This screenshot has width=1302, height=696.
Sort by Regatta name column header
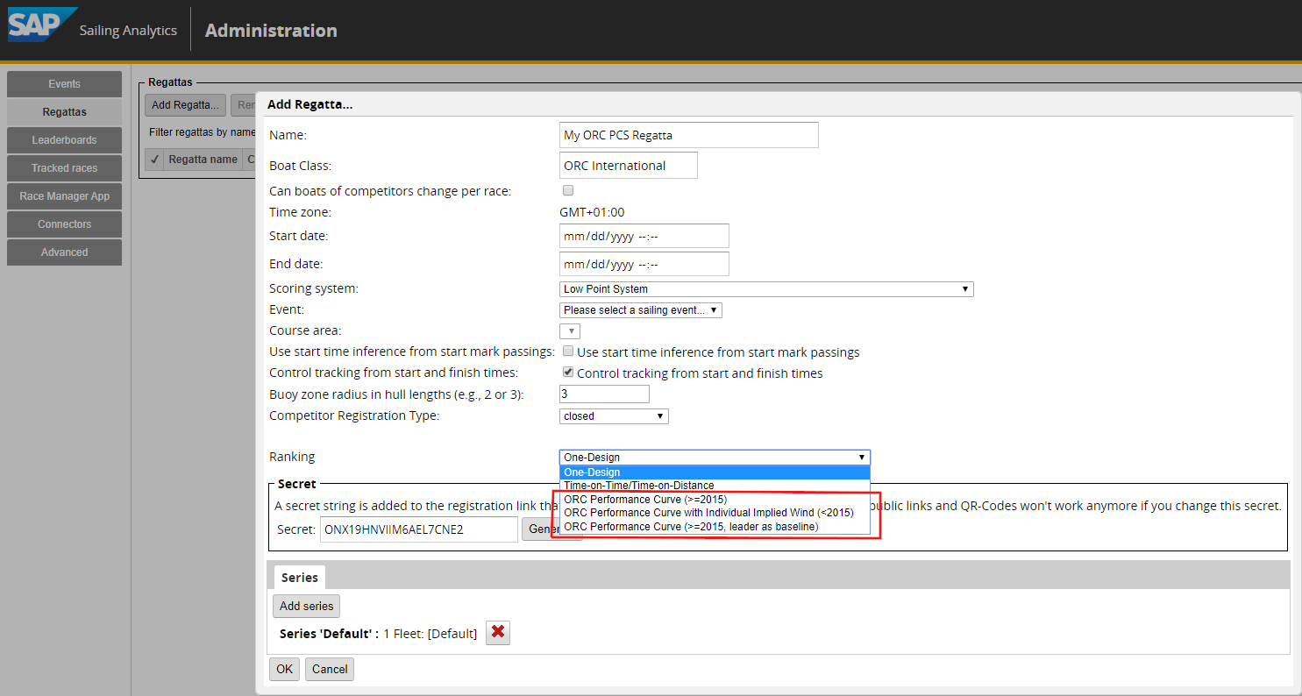tap(203, 160)
